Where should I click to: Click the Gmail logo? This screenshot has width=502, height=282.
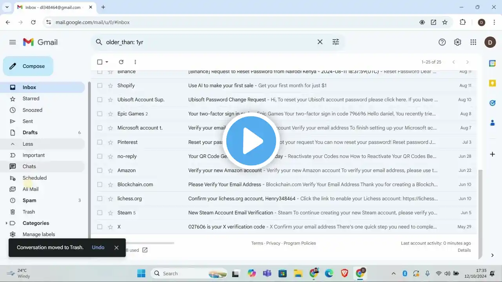(x=40, y=42)
